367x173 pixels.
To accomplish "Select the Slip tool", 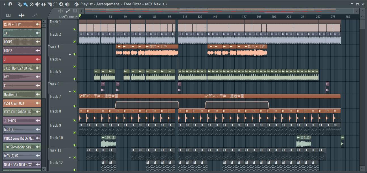I will (x=43, y=4).
